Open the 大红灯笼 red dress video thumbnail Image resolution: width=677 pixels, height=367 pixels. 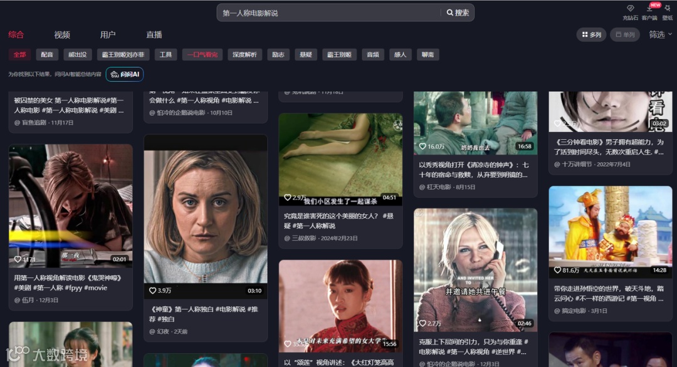(340, 306)
